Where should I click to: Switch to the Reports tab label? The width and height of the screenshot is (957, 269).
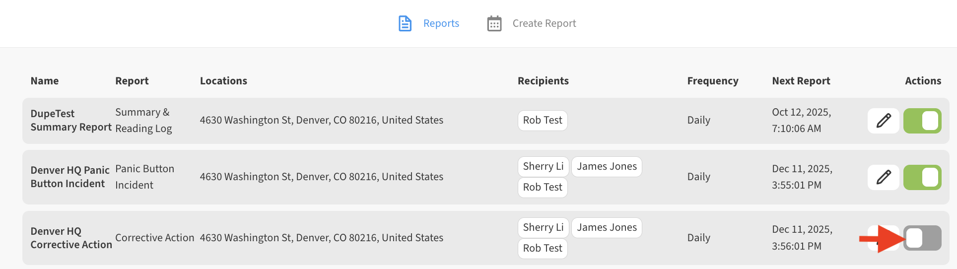[x=441, y=23]
